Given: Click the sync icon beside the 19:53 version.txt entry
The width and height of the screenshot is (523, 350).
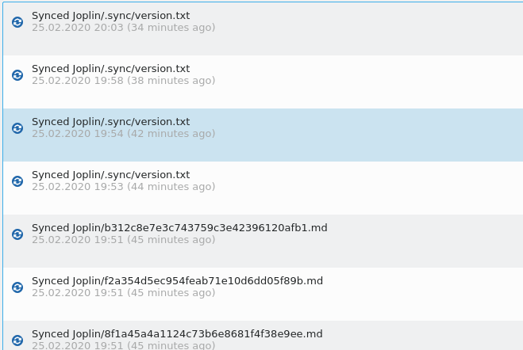Looking at the screenshot, I should point(17,181).
